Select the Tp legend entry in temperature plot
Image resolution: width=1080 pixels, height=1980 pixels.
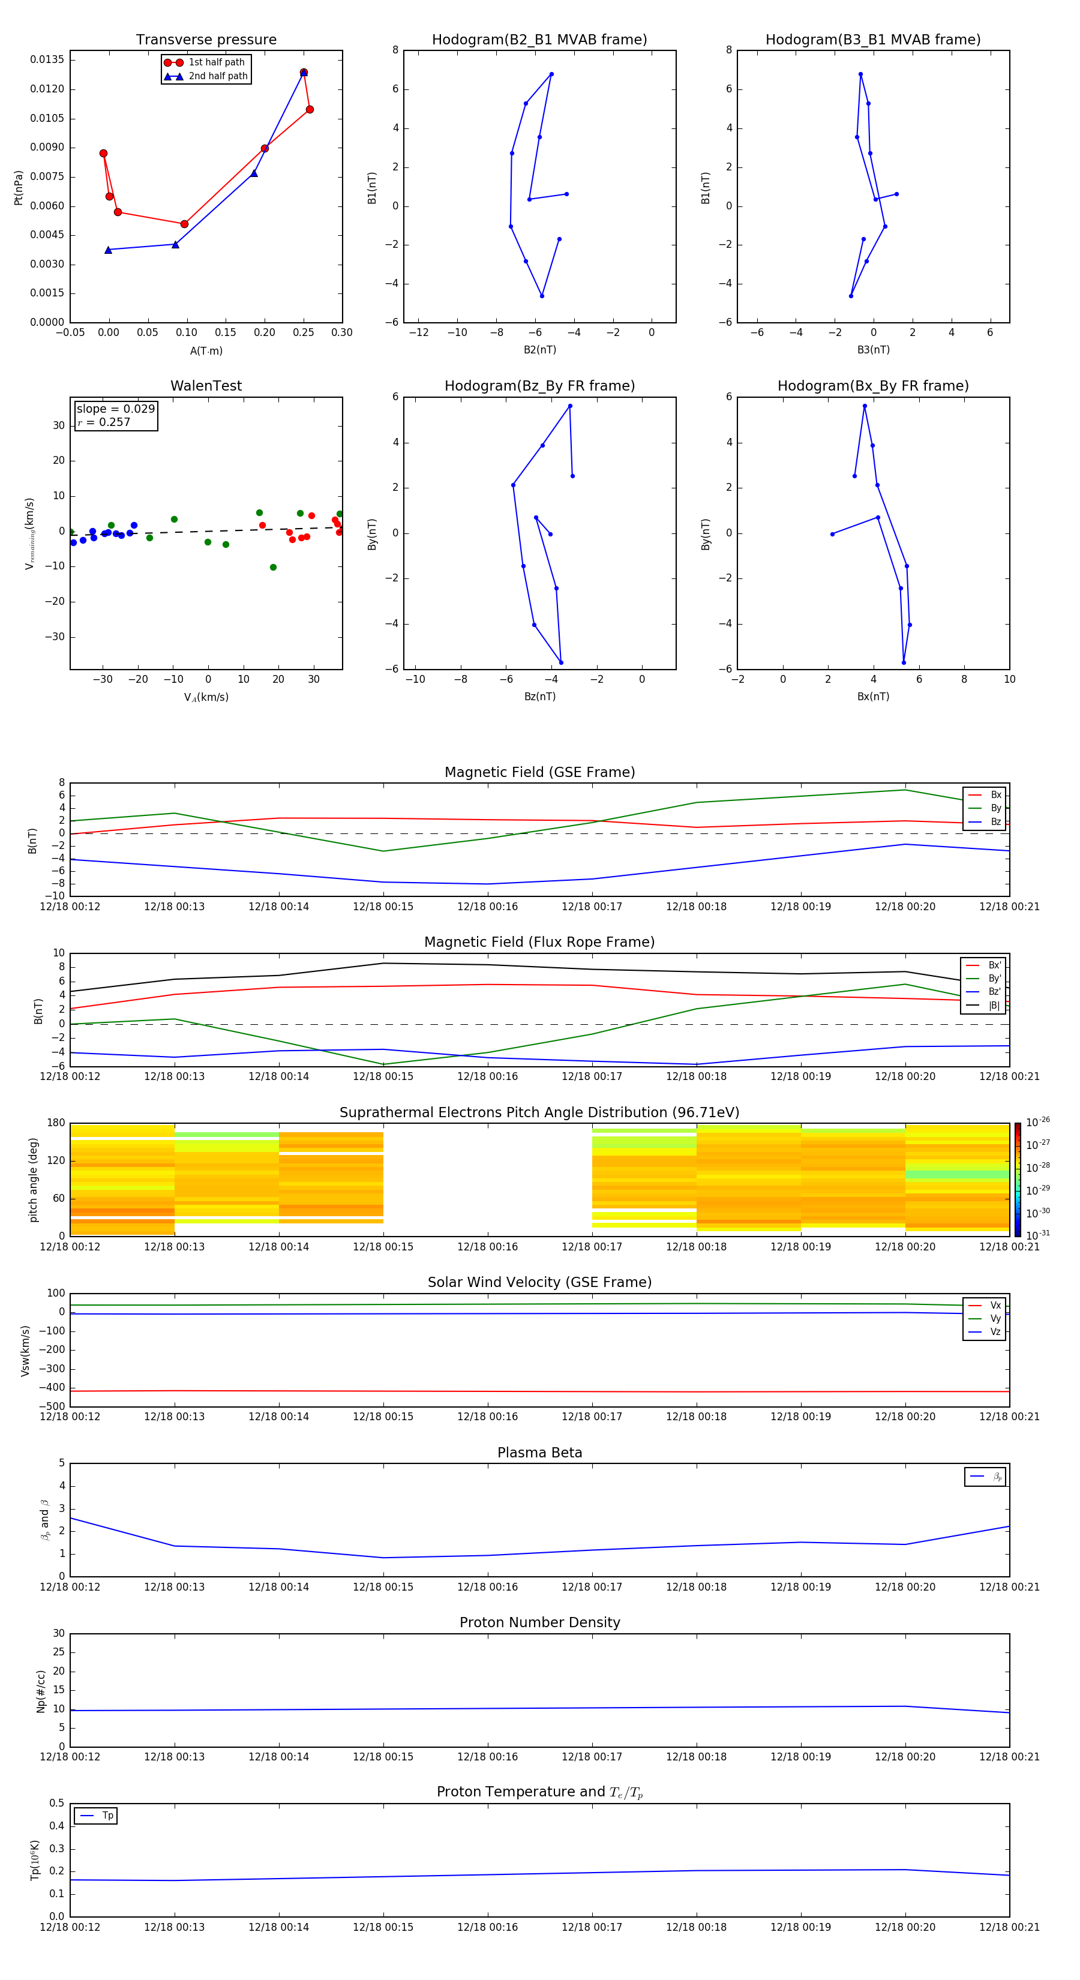click(96, 1816)
